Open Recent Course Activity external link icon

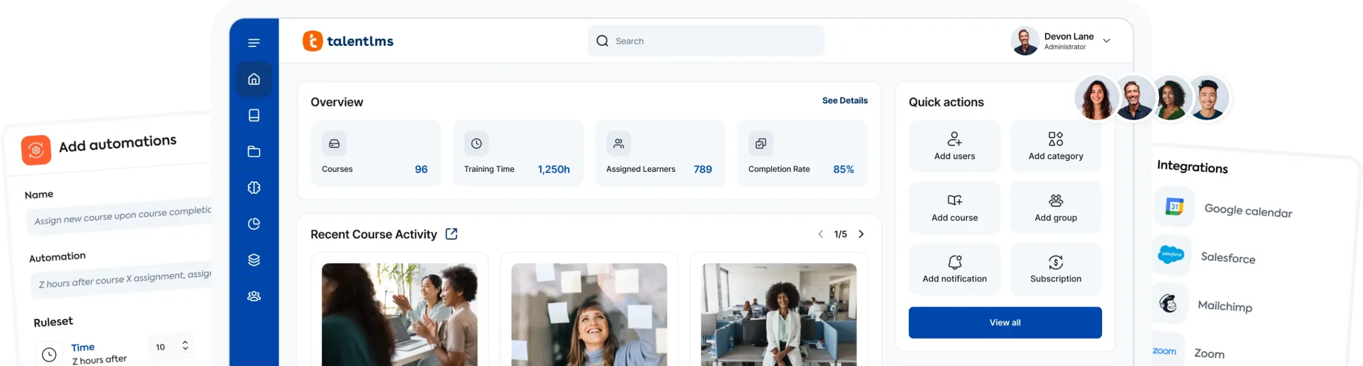(x=451, y=234)
